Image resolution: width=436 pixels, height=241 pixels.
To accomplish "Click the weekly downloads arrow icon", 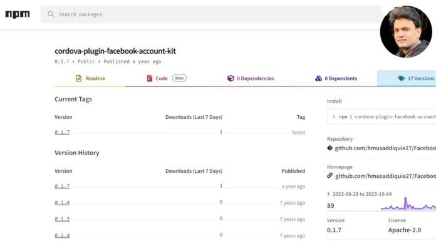I will (328, 194).
